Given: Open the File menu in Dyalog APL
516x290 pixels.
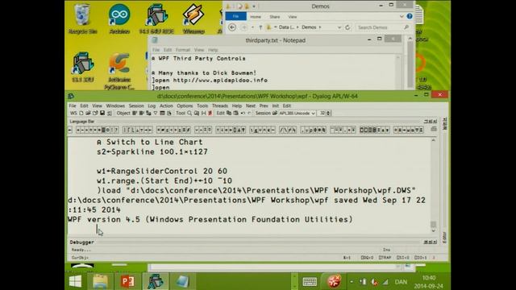Looking at the screenshot, I should point(73,106).
